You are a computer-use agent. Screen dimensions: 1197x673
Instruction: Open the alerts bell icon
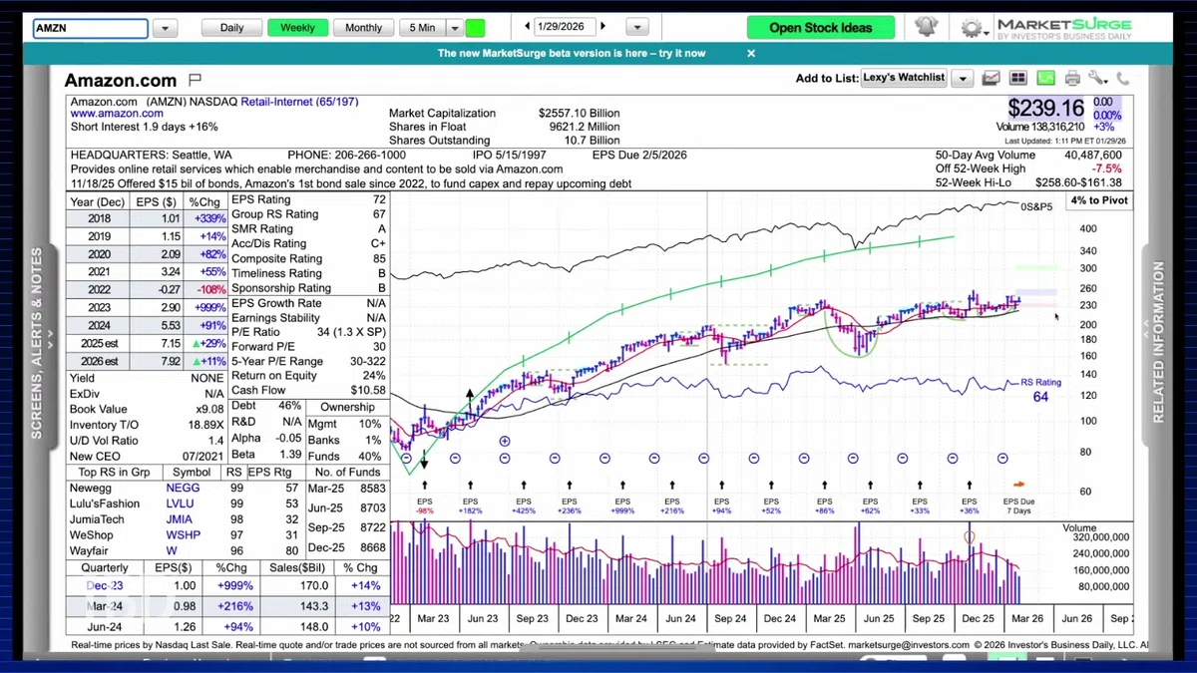point(926,27)
